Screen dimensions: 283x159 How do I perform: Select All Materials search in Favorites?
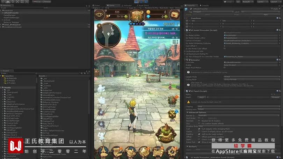[x=12, y=78]
